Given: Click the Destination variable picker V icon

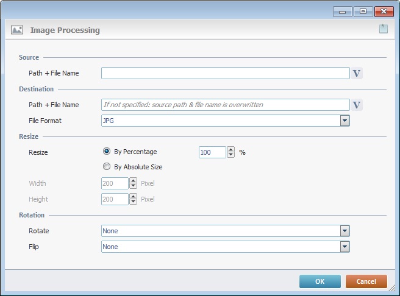Looking at the screenshot, I should tap(357, 105).
